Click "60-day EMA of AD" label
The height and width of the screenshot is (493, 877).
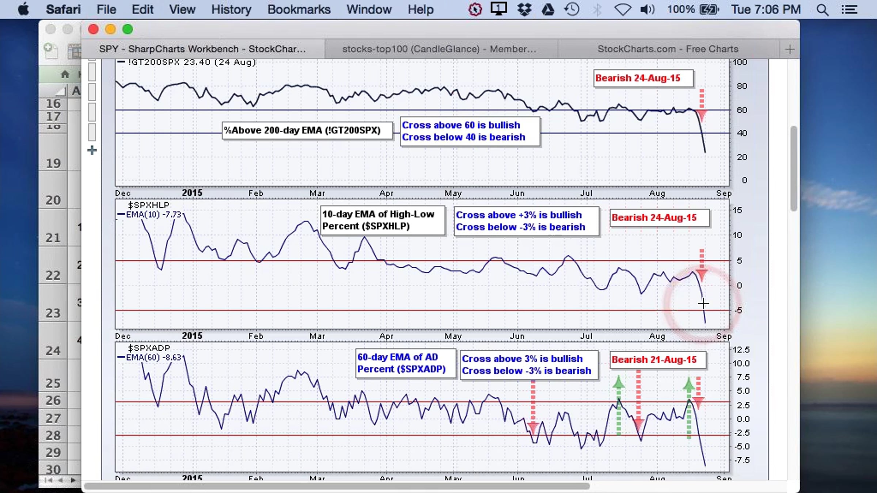point(398,357)
